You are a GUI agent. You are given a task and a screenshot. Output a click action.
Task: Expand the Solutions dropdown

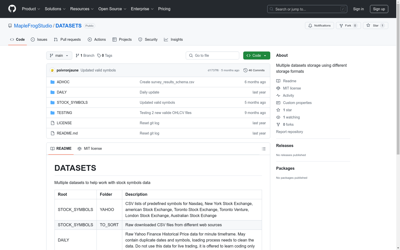[x=55, y=9]
